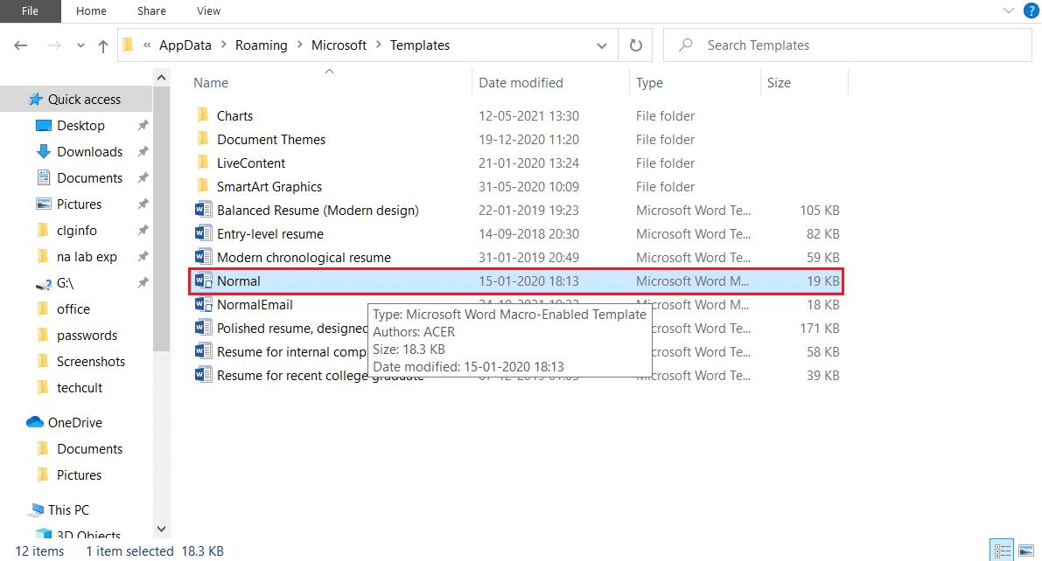Click the Normal macro template icon
Viewport: 1042px width, 561px height.
coord(203,280)
